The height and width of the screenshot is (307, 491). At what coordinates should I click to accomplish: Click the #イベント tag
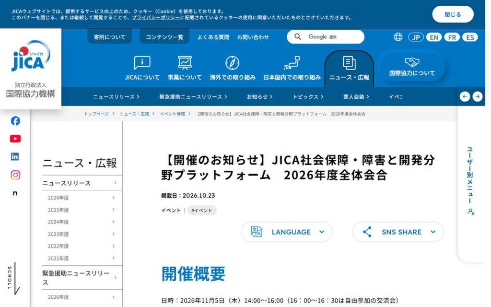click(202, 211)
